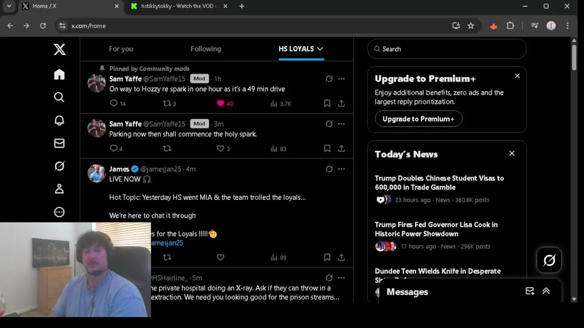Open more options on pinned Sam Yaffe post
Screen dimensions: 584x328
tap(341, 79)
